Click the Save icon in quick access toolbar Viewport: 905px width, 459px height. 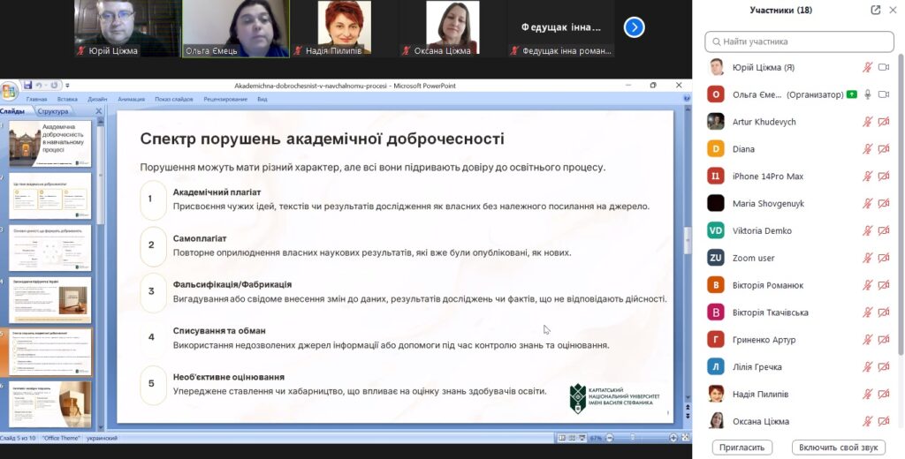coord(28,86)
